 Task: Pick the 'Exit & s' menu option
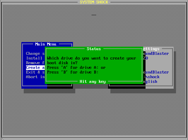pos(35,72)
